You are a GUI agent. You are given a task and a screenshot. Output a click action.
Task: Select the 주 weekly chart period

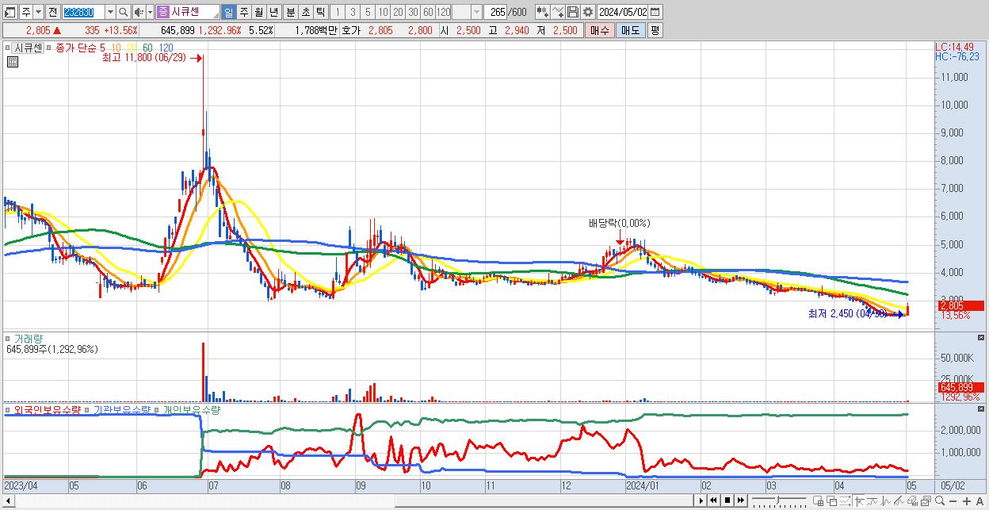coord(243,12)
